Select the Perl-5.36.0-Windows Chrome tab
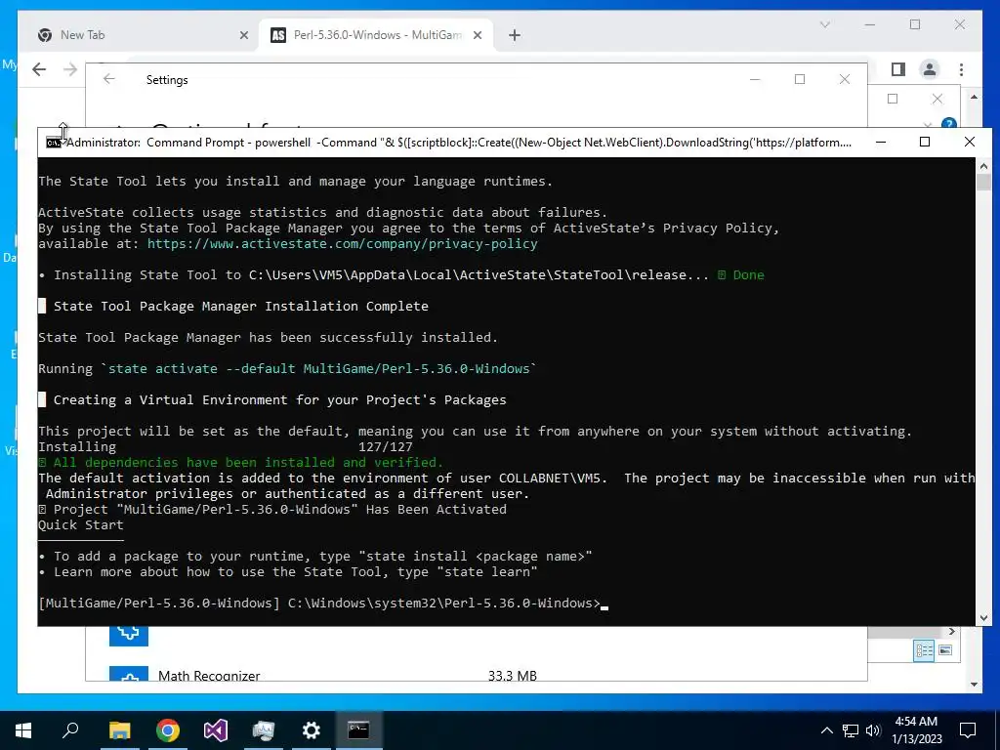Viewport: 1000px width, 750px height. (375, 35)
